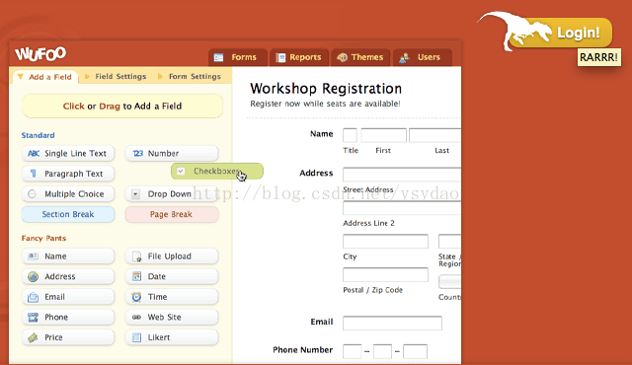Click the City input field
This screenshot has width=632, height=365.
[385, 242]
